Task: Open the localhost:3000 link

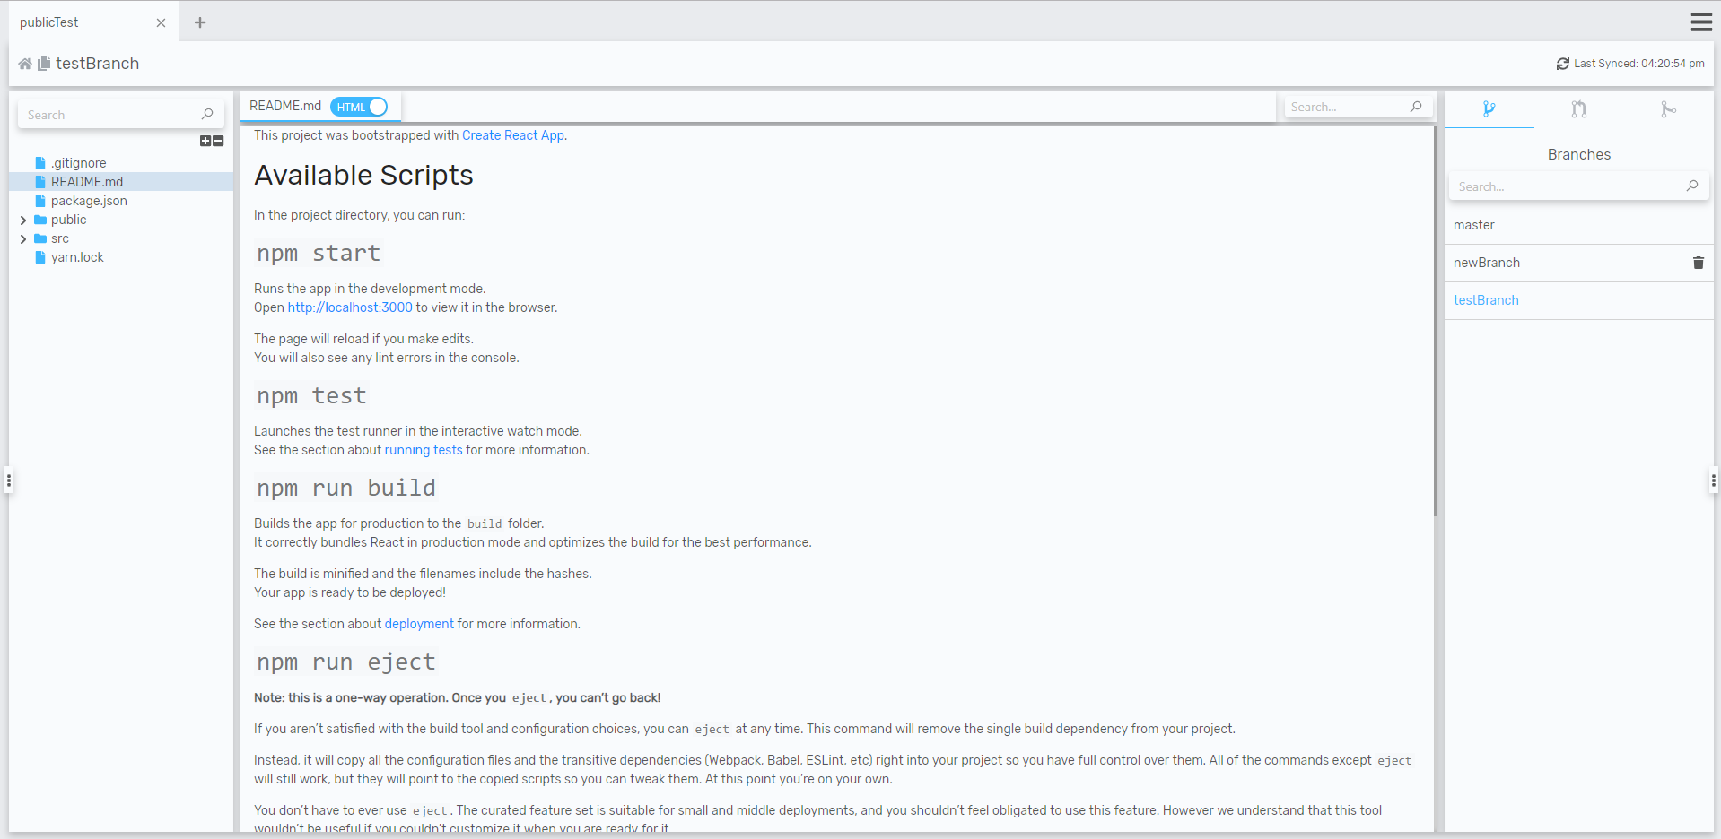Action: point(350,307)
